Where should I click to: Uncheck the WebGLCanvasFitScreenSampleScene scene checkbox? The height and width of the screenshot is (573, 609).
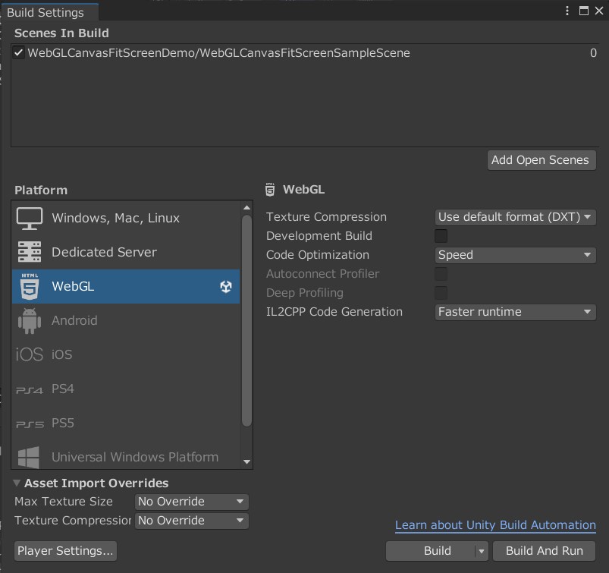(19, 52)
